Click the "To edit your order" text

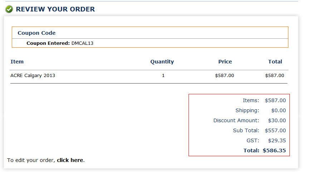(31, 160)
